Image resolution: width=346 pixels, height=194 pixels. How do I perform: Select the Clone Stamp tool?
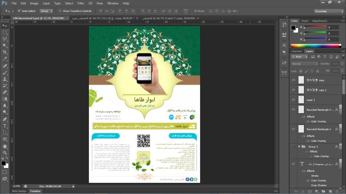[x=4, y=79]
